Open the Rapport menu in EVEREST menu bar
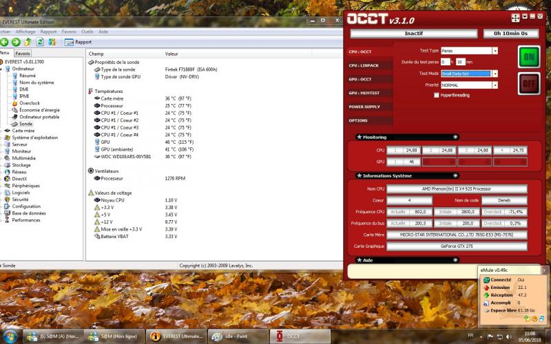The width and height of the screenshot is (551, 344). [x=48, y=32]
